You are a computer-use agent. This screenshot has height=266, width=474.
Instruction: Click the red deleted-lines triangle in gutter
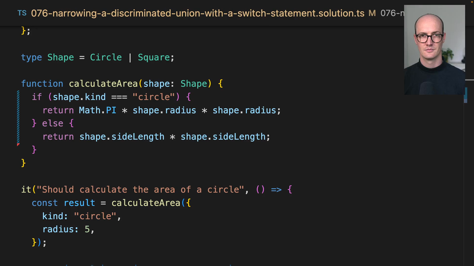[x=18, y=144]
